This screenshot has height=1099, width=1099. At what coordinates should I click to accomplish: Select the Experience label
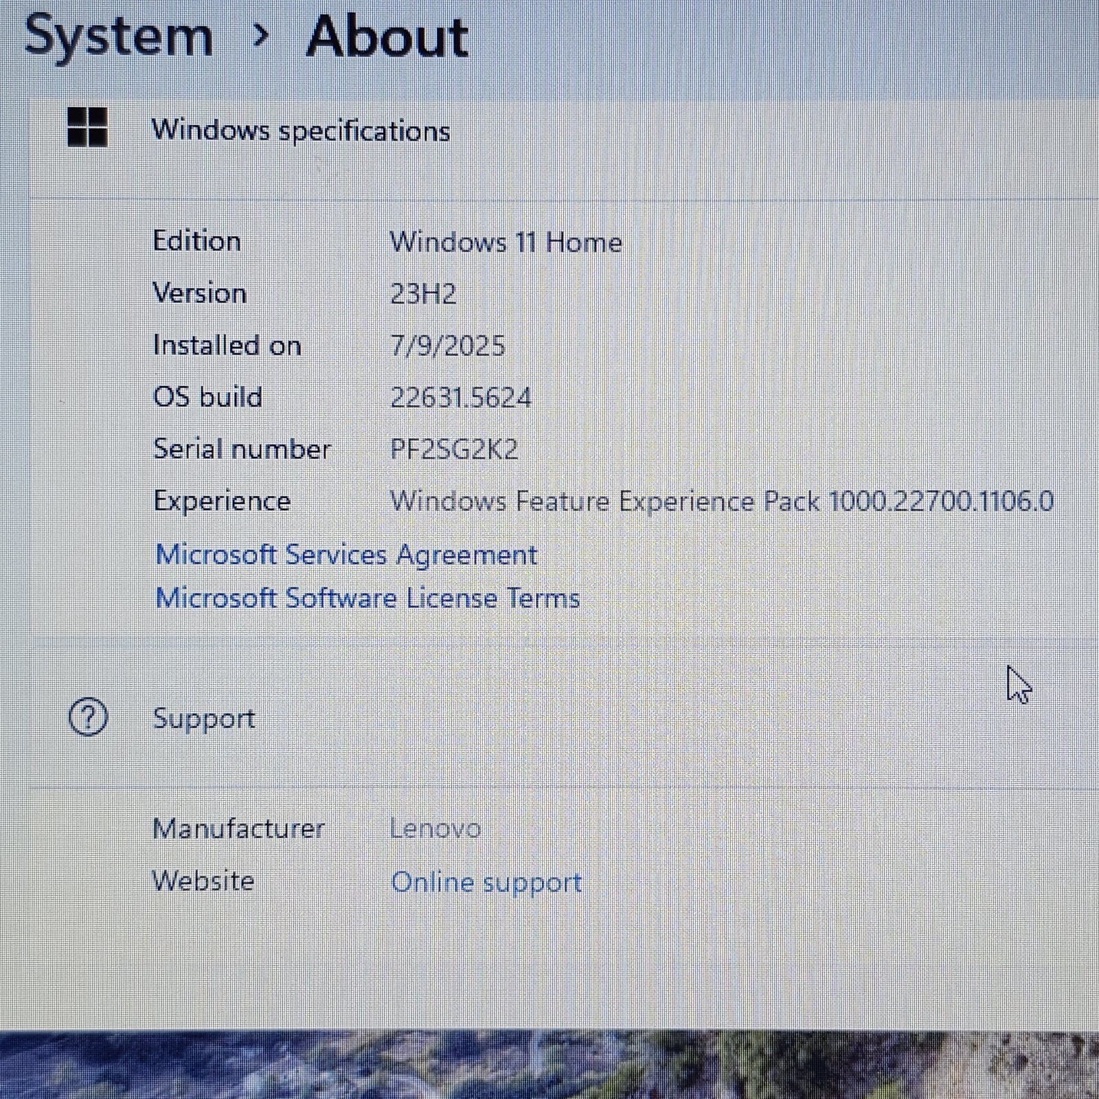point(222,502)
